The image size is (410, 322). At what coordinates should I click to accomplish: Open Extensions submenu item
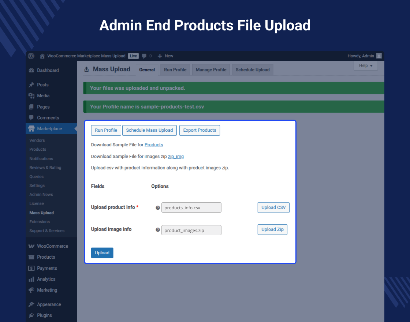40,222
